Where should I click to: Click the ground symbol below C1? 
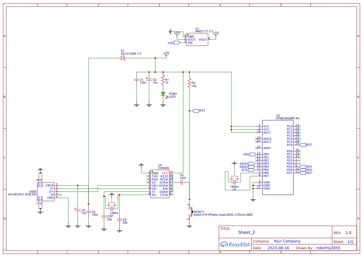point(137,104)
